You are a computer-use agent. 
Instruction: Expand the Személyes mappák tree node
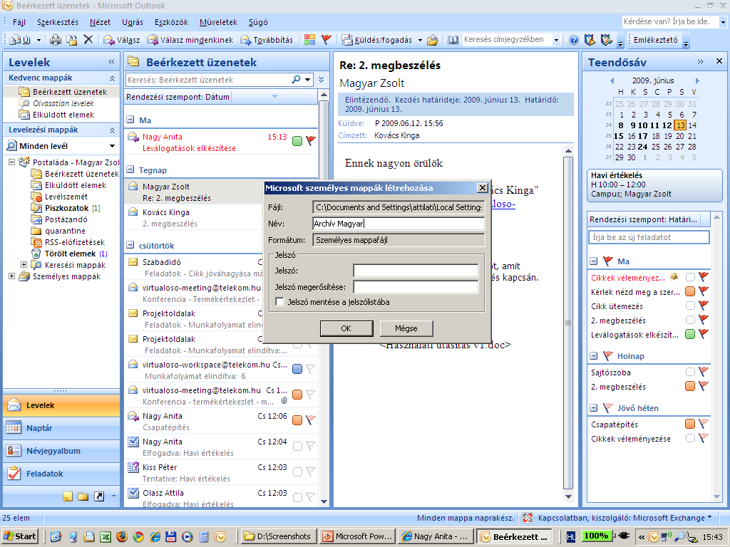[11, 276]
